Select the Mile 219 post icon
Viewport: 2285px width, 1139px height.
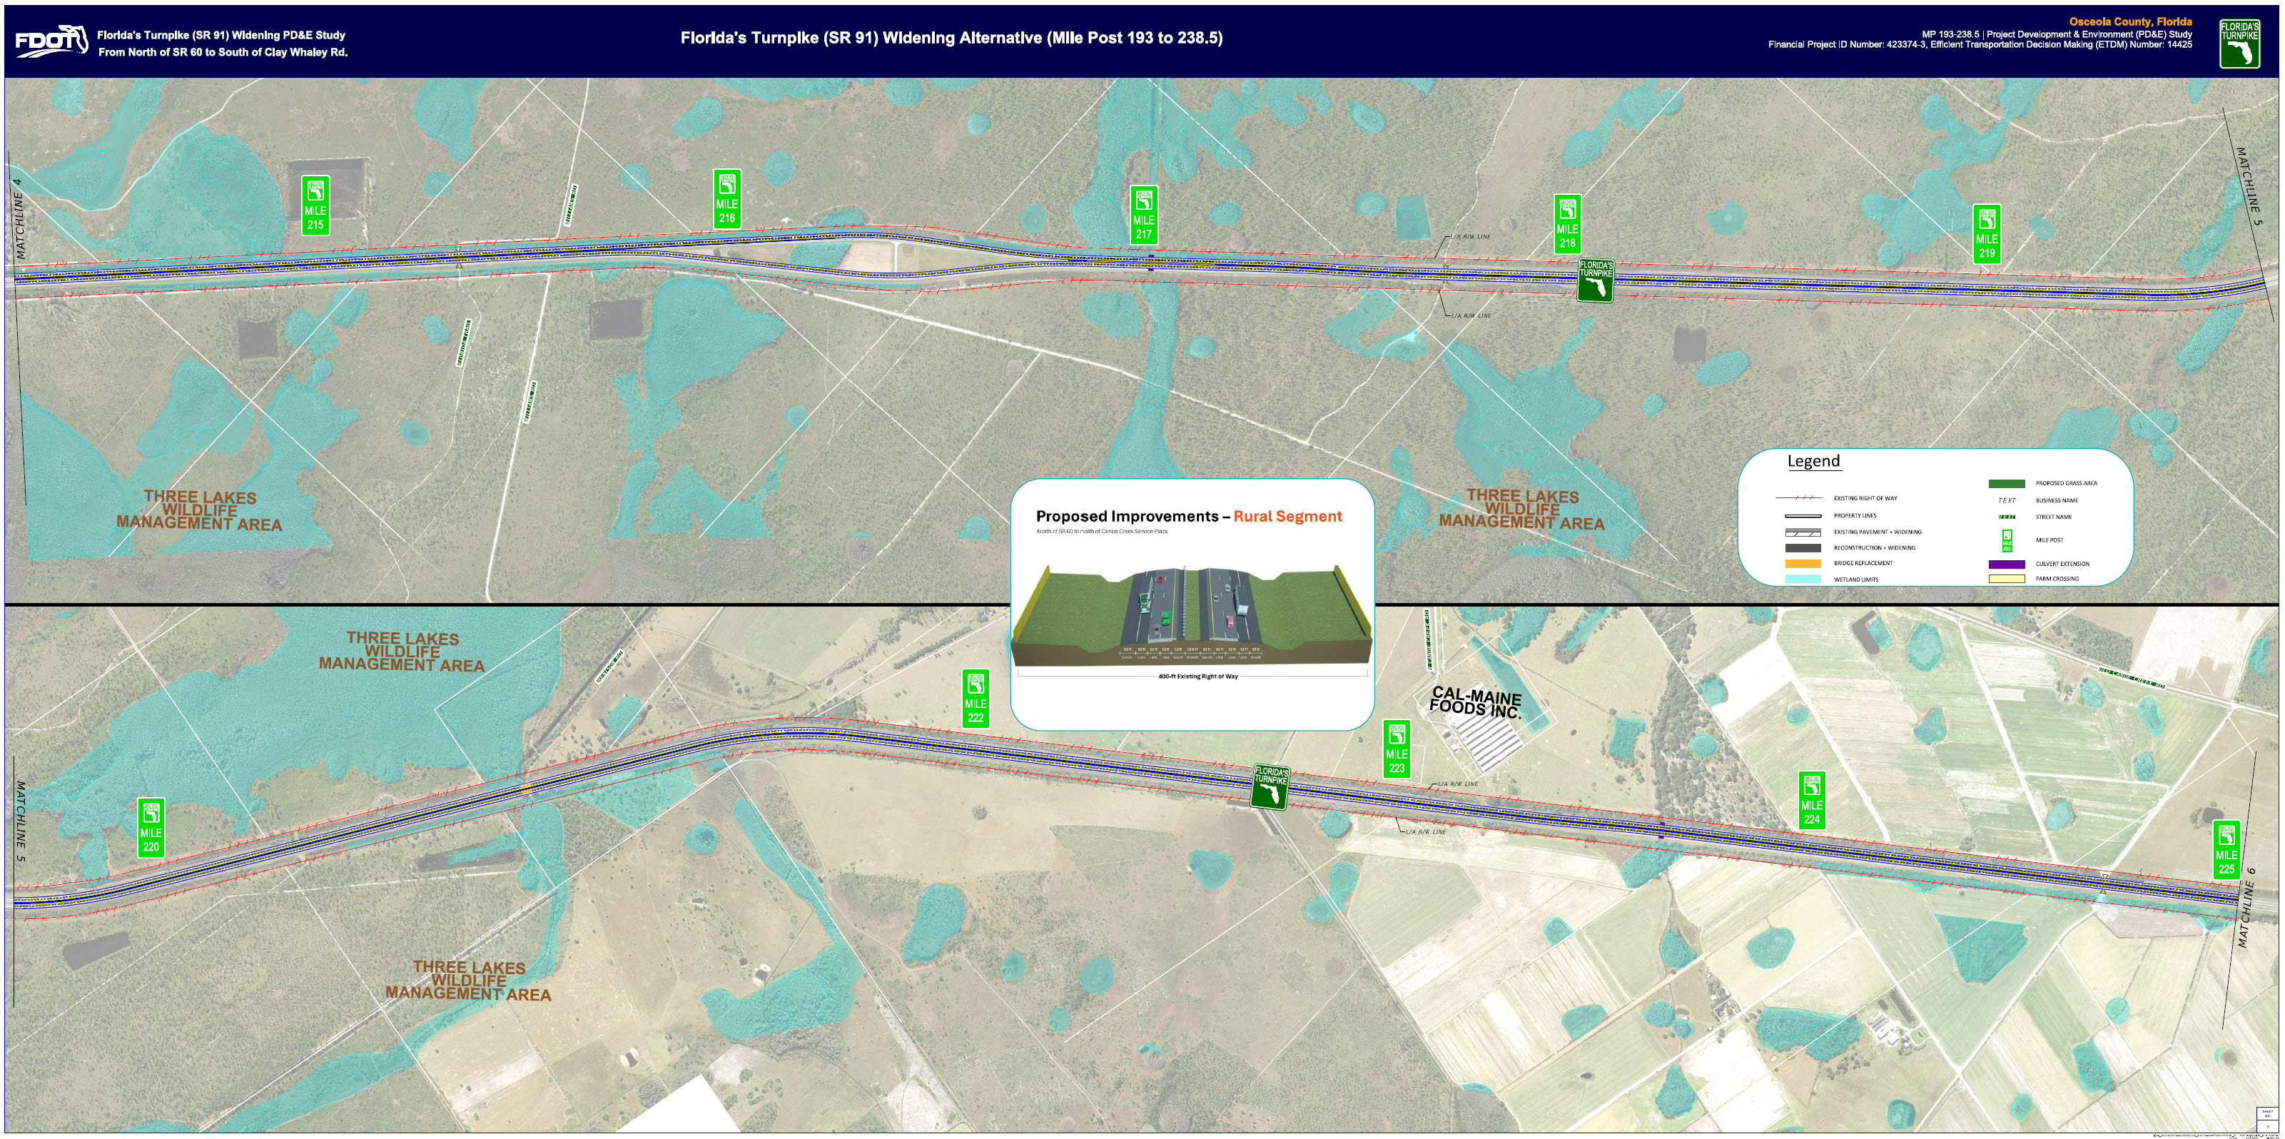click(1987, 233)
